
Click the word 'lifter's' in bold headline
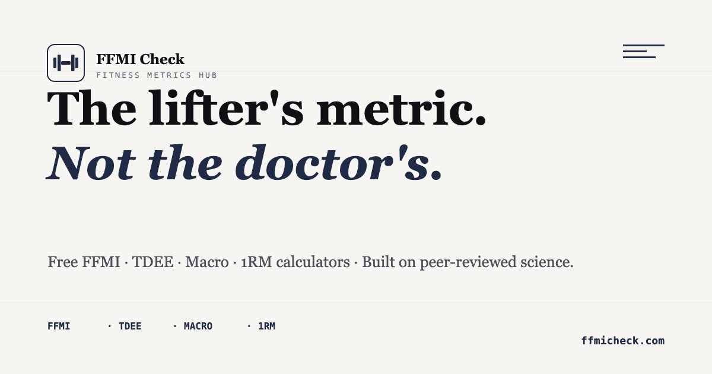tap(226, 108)
